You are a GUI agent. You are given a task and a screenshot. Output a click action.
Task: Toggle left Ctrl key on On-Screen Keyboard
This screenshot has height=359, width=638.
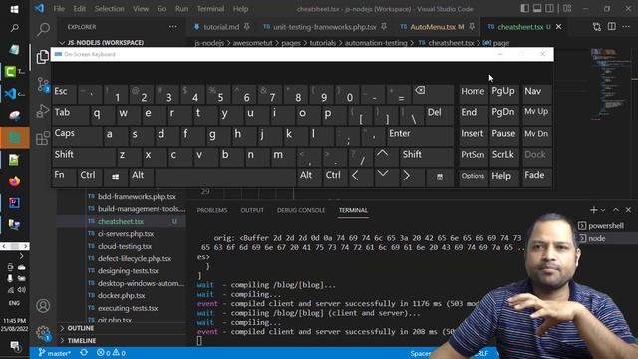point(89,177)
